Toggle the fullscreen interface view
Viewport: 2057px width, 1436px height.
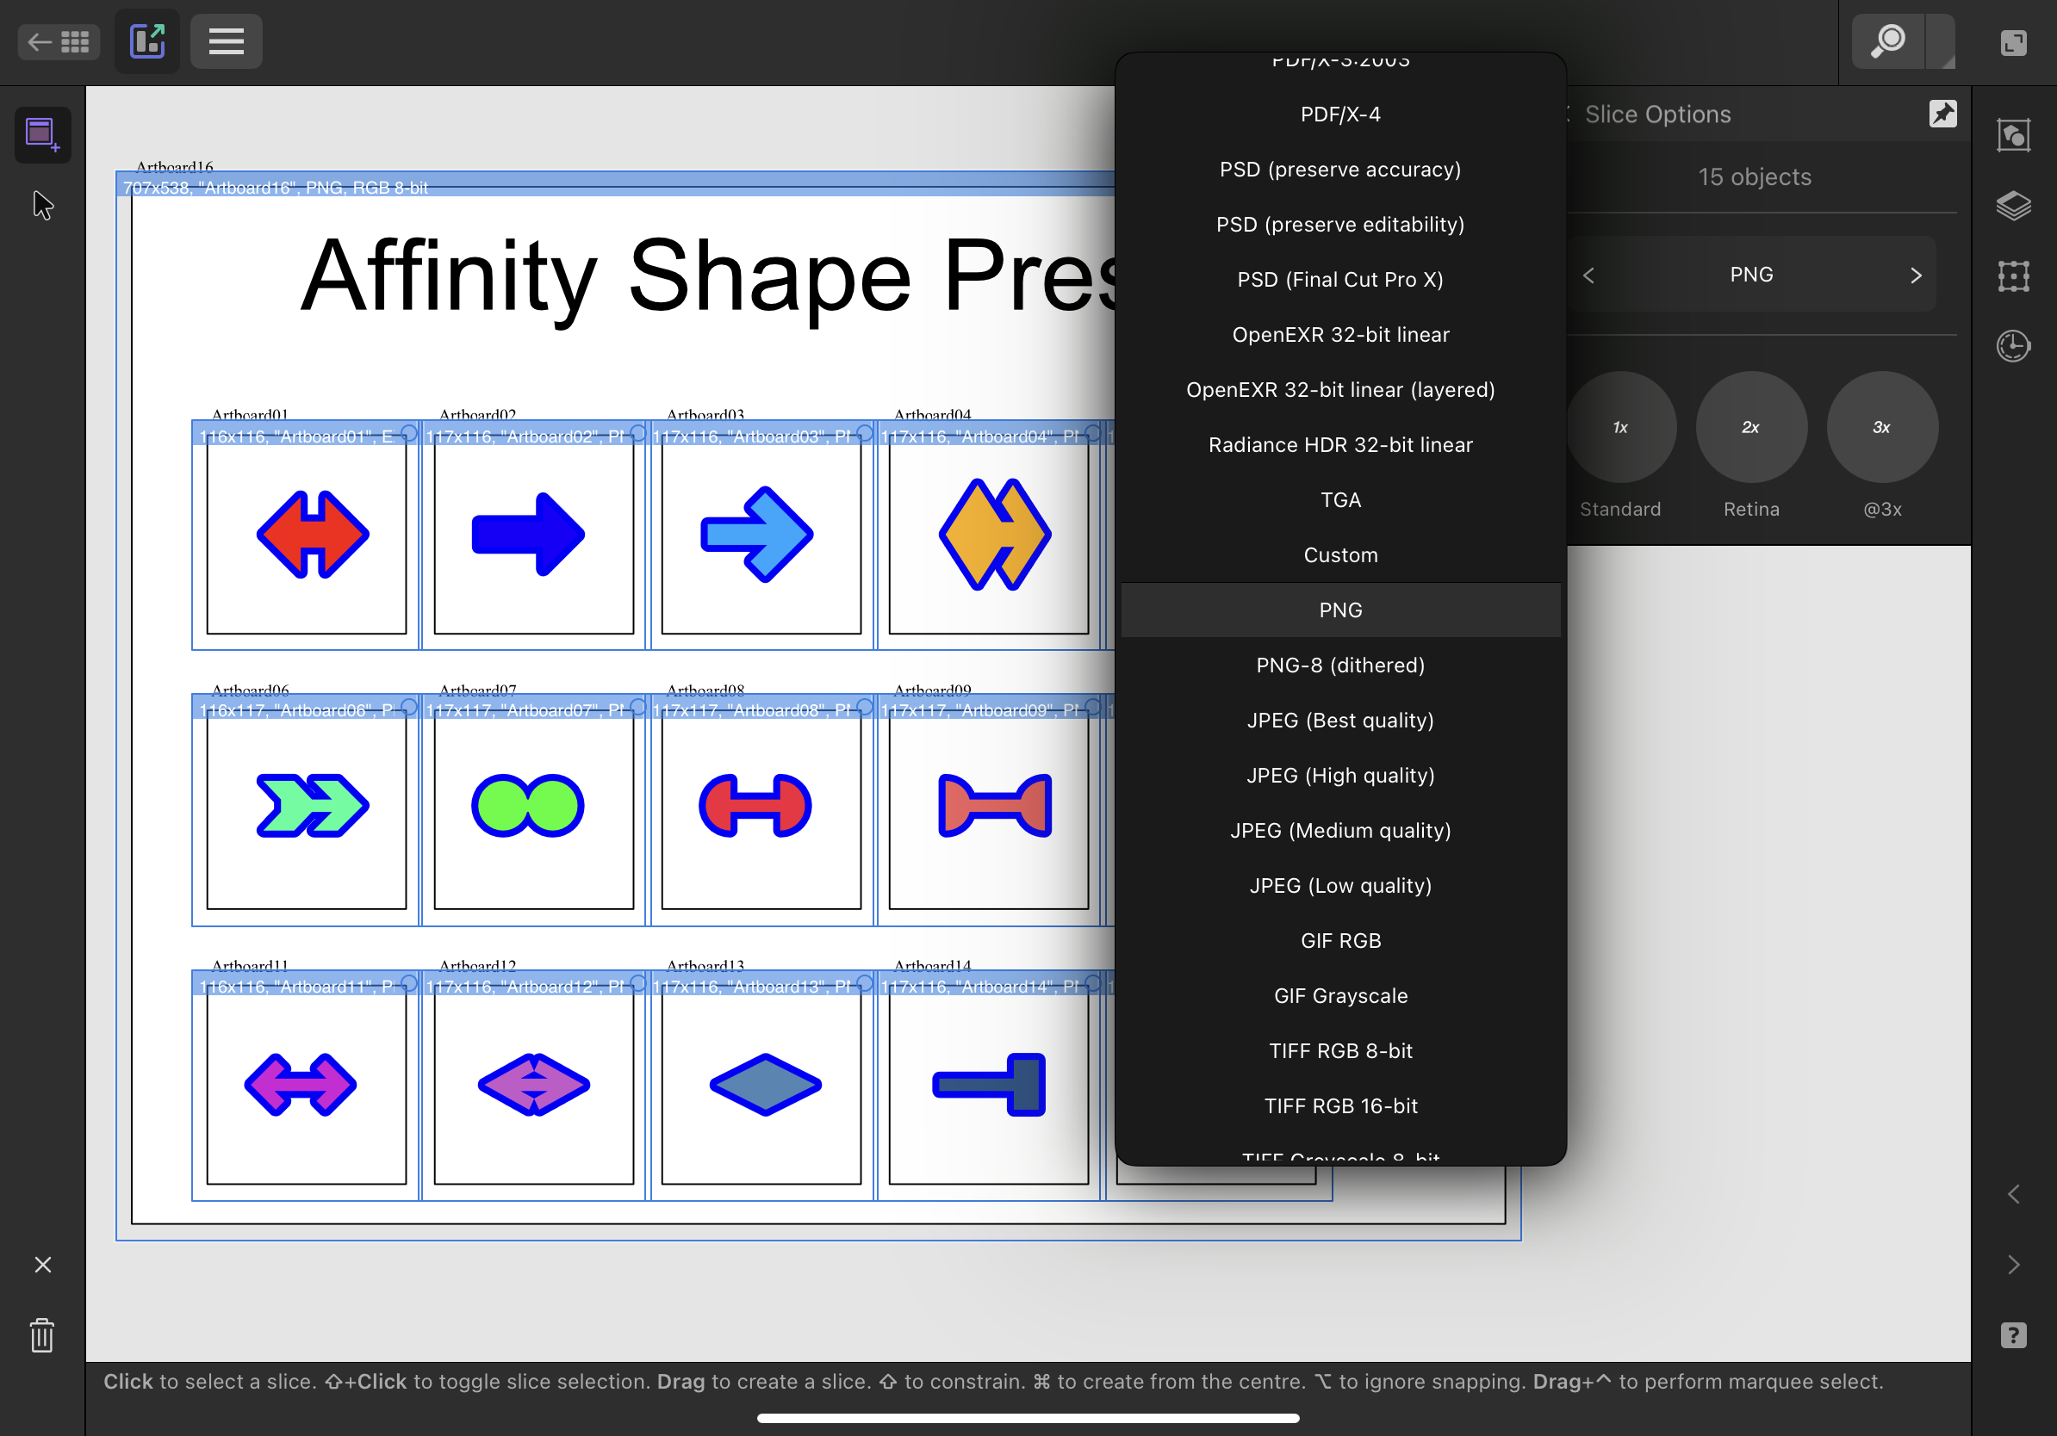click(2013, 42)
